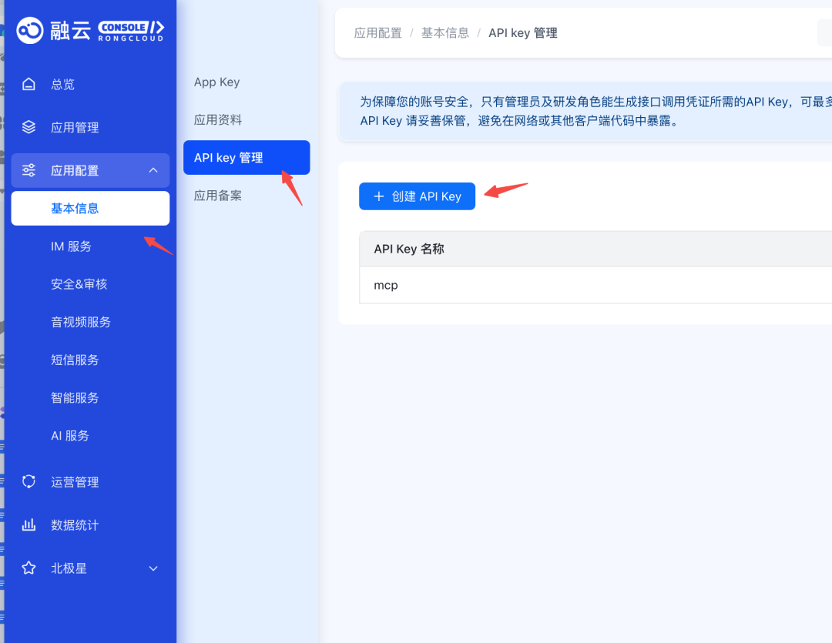The width and height of the screenshot is (832, 643).
Task: Select the mcp API key row
Action: click(x=595, y=286)
